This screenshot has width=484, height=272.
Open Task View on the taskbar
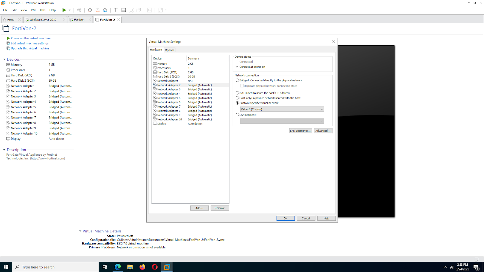coord(105,267)
